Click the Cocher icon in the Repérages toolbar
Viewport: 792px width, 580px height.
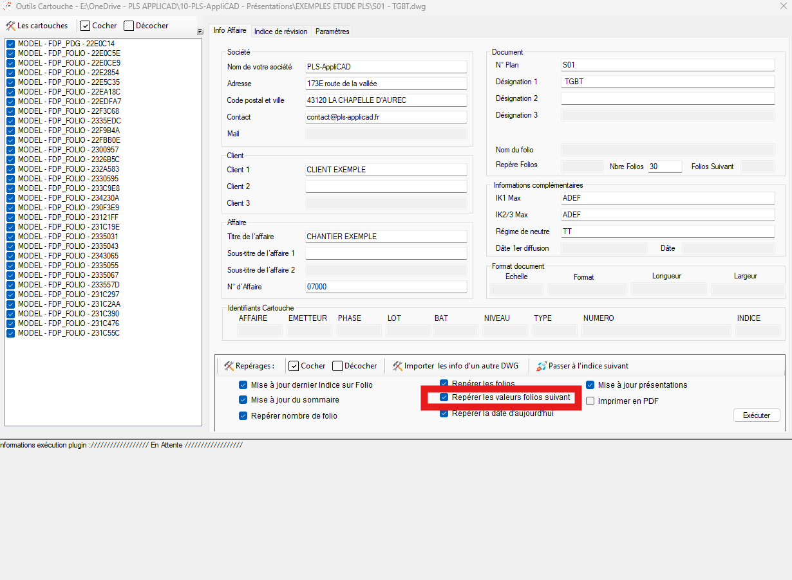[x=294, y=366]
